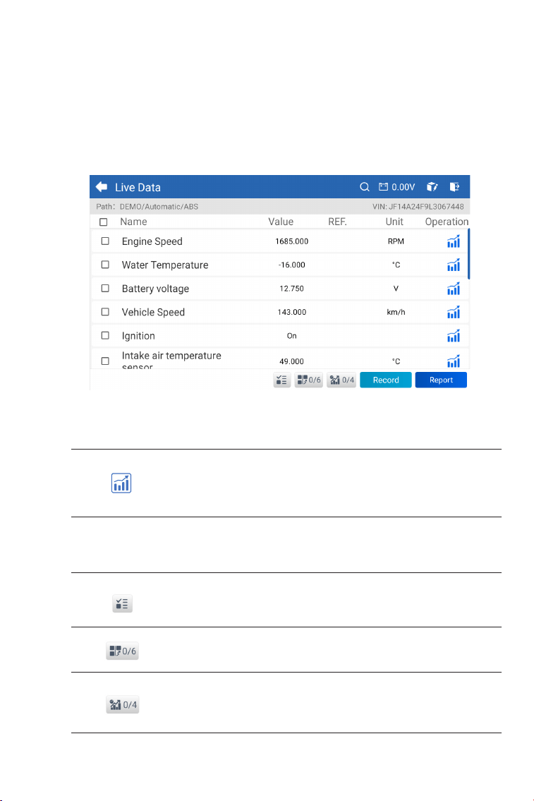Click the exit icon in header
The height and width of the screenshot is (801, 534).
454,187
